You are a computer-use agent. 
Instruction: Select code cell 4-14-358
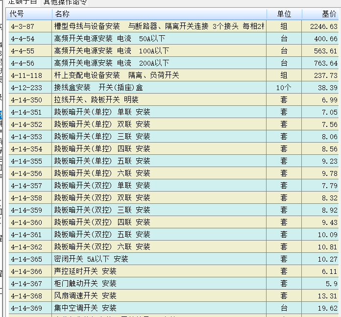[x=30, y=198]
